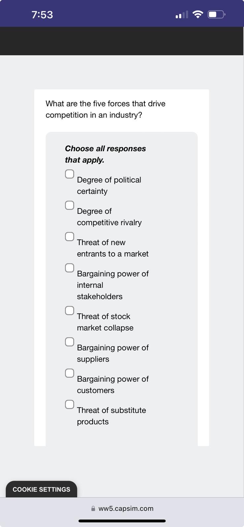Check the 'Degree of political certainty' option
This screenshot has height=527, width=244.
coord(69,174)
